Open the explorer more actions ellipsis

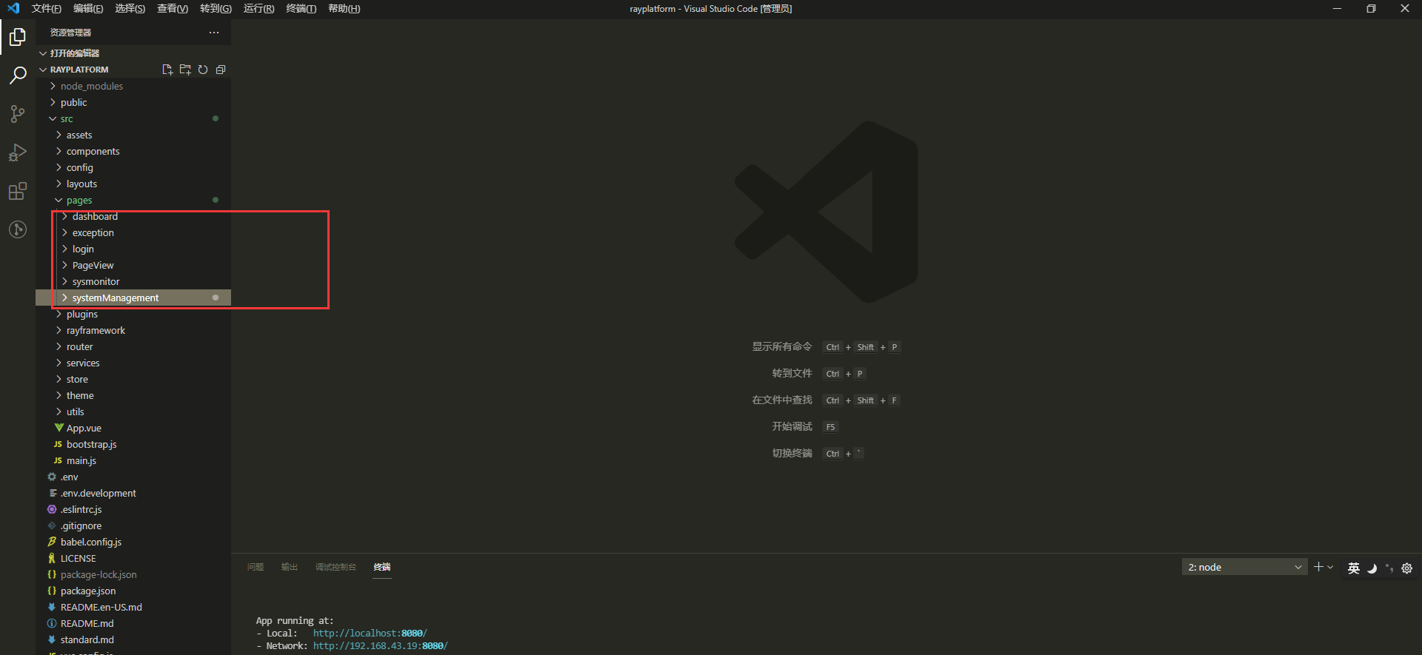[x=214, y=33]
